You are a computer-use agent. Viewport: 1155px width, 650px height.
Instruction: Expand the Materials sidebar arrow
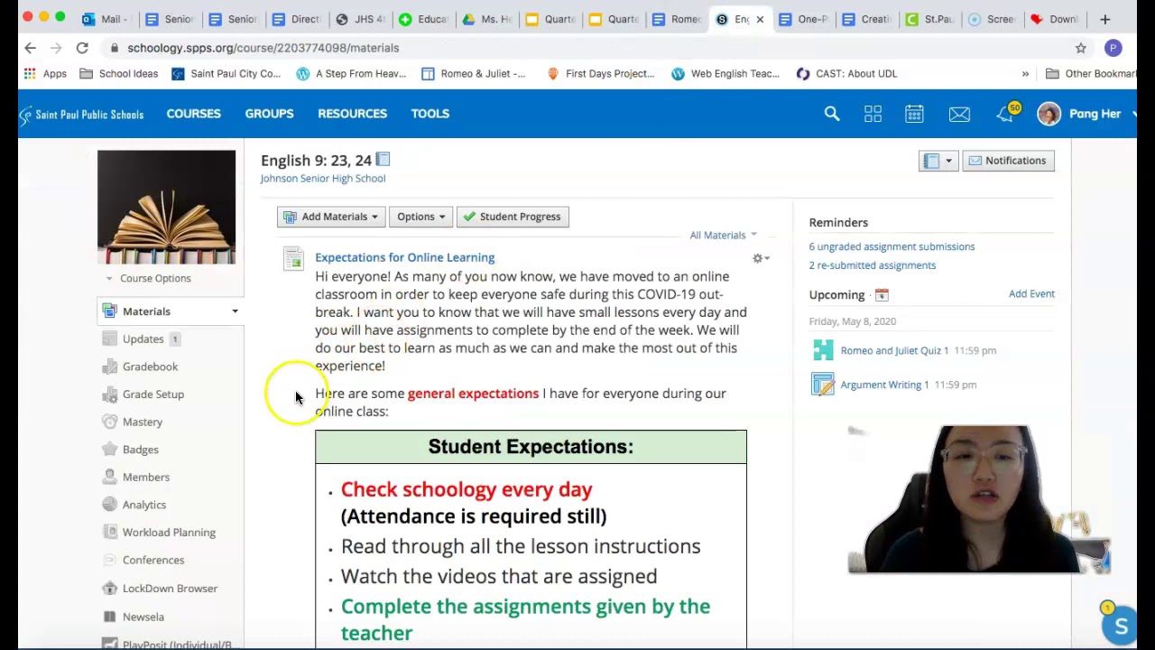235,311
